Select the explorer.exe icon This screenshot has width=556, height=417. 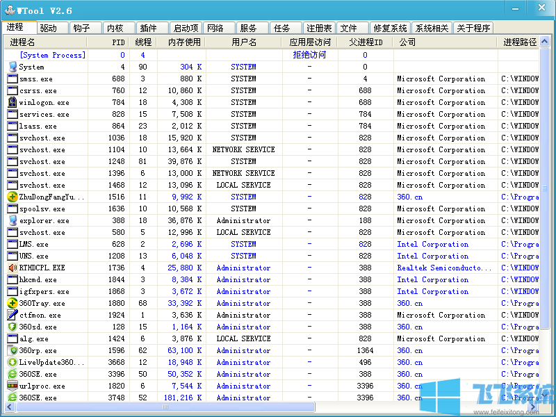coord(11,220)
